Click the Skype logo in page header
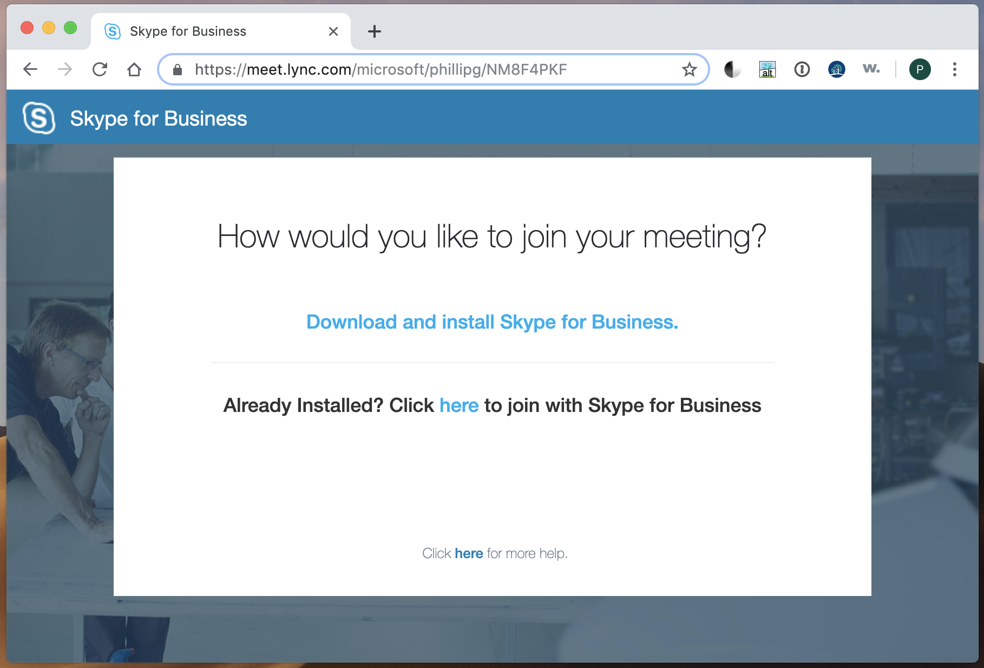 (x=39, y=117)
